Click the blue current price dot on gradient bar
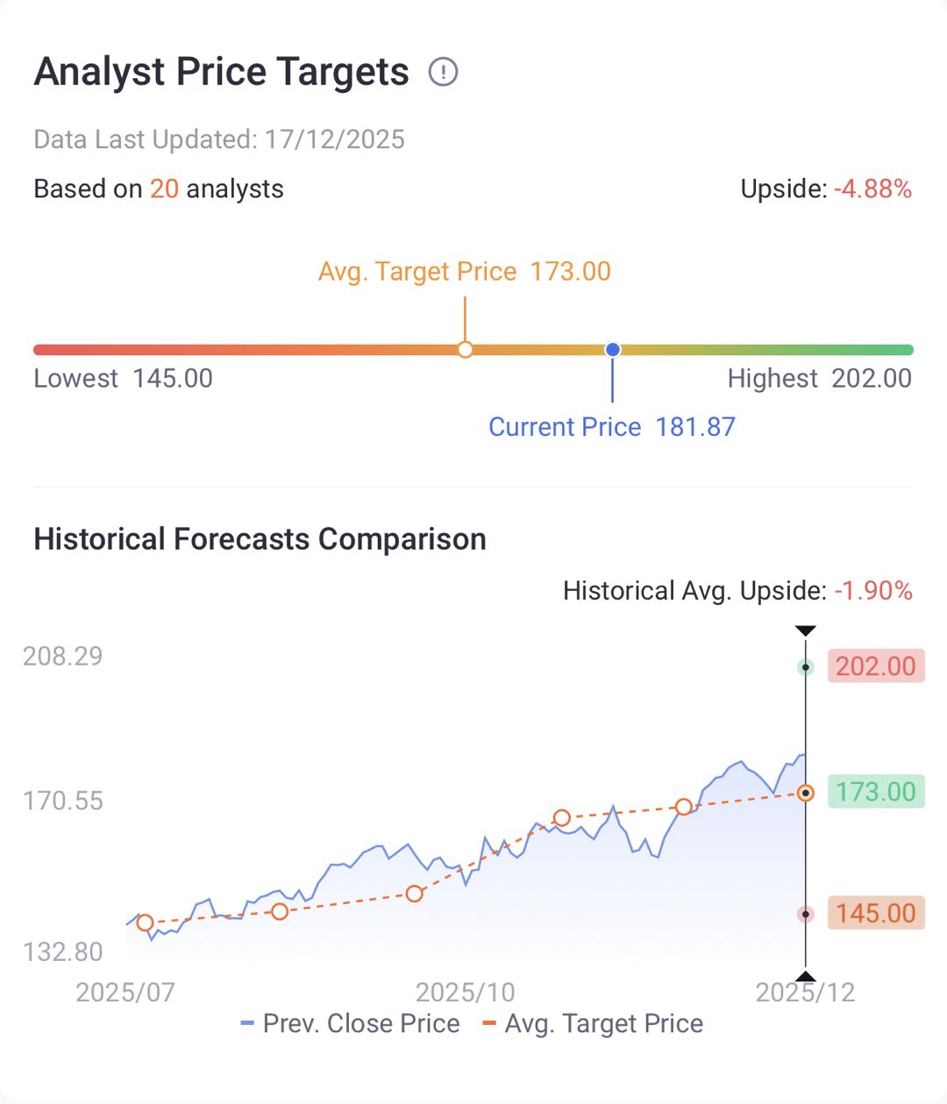Viewport: 947px width, 1104px height. (613, 350)
